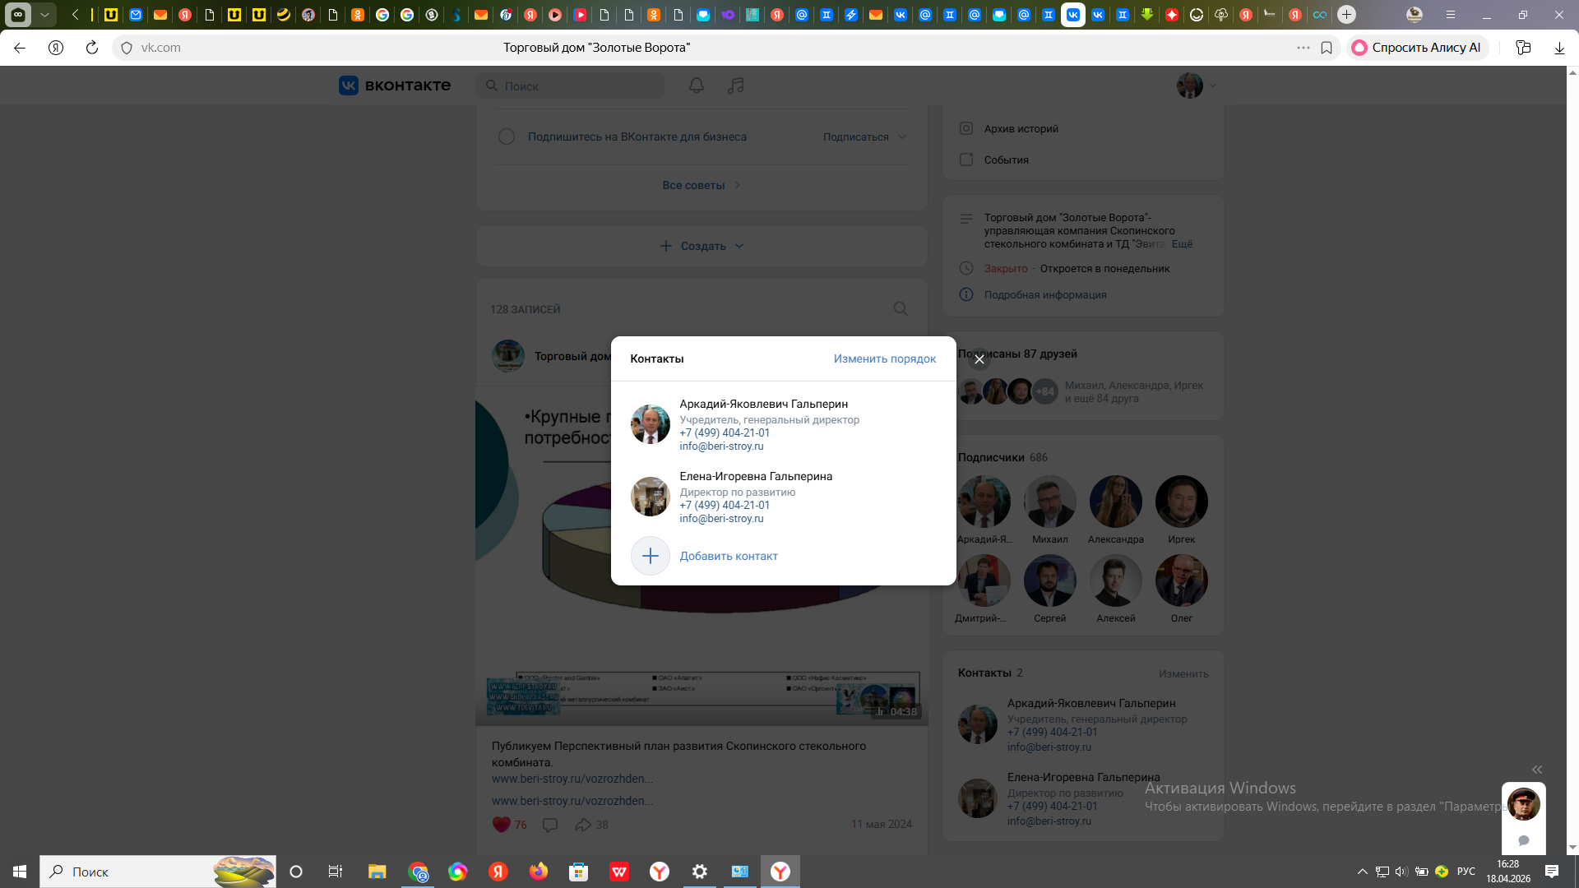1579x888 pixels.
Task: Expand the Создать dropdown
Action: pos(702,246)
